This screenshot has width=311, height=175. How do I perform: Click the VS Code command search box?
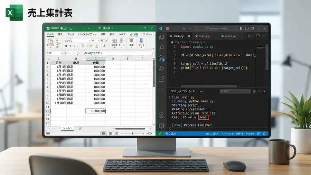pyautogui.click(x=216, y=29)
